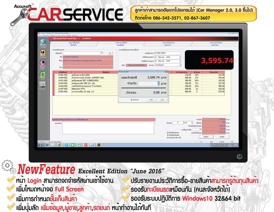This screenshot has height=212, width=274.
Task: Switch to the เสนอราคา tab
Action: [x=168, y=45]
